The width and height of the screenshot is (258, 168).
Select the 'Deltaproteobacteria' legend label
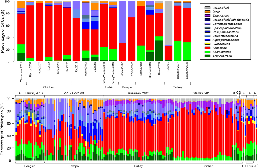(x=225, y=32)
